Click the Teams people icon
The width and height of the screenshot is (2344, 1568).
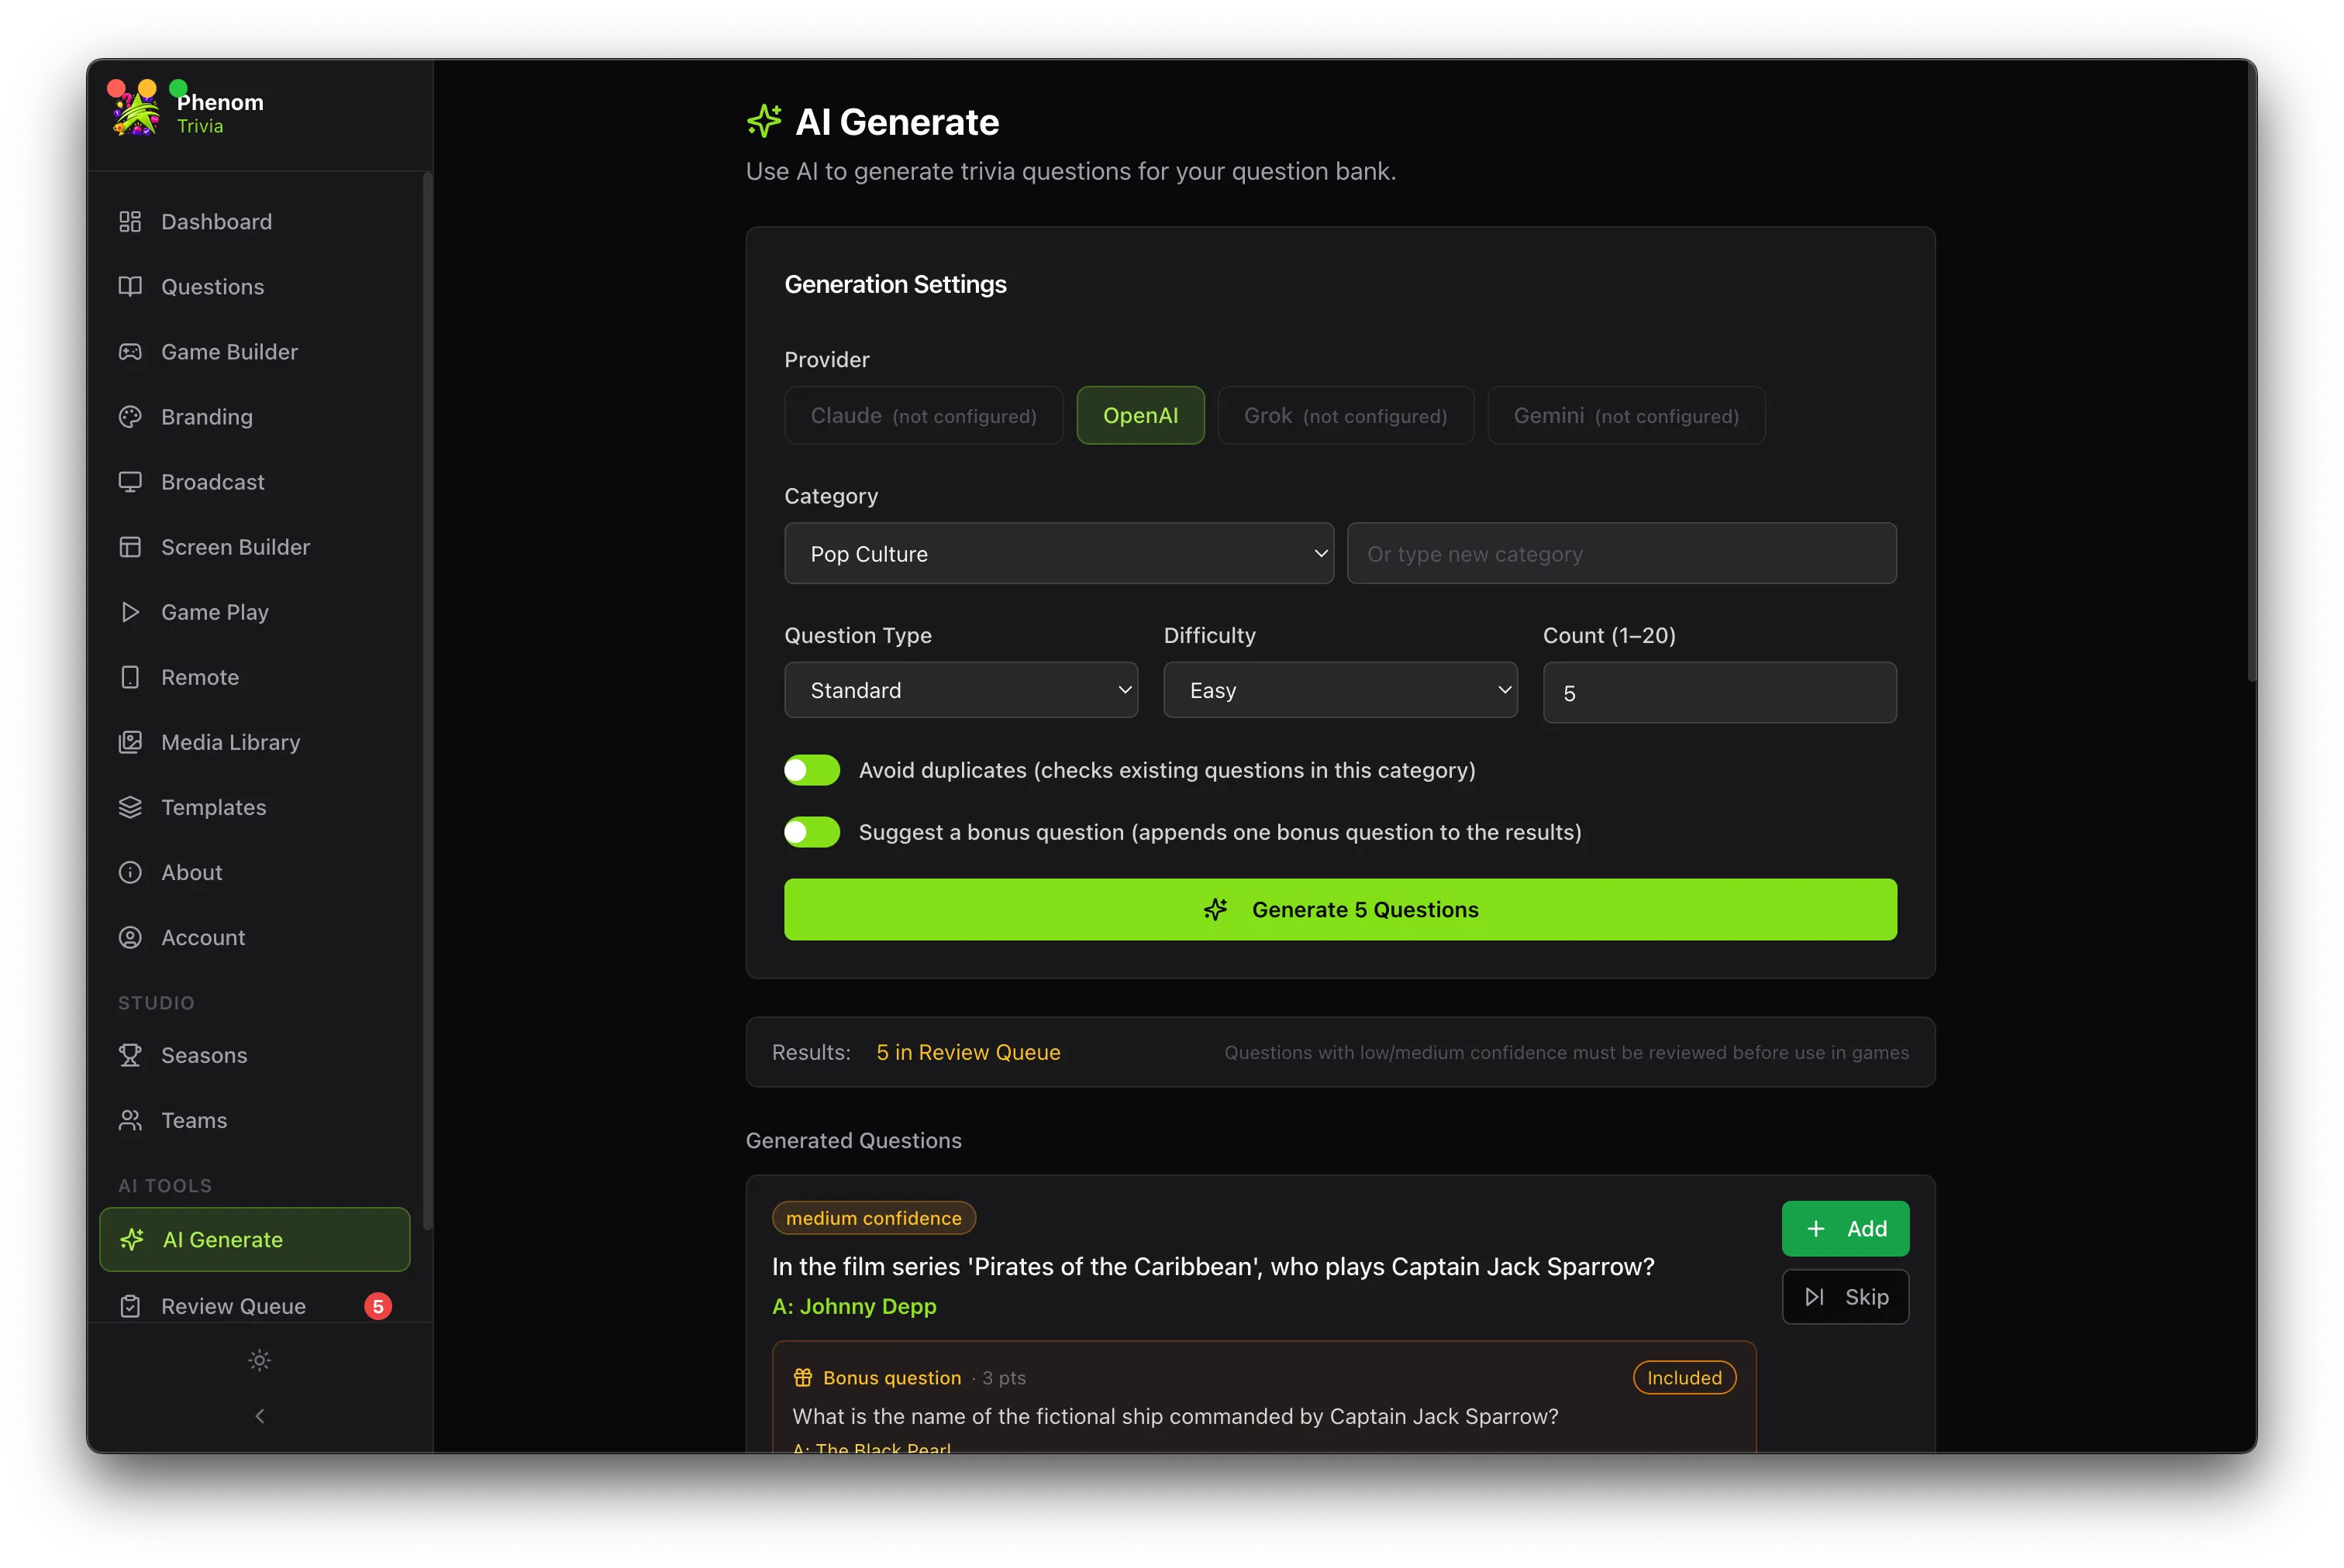pos(130,1119)
